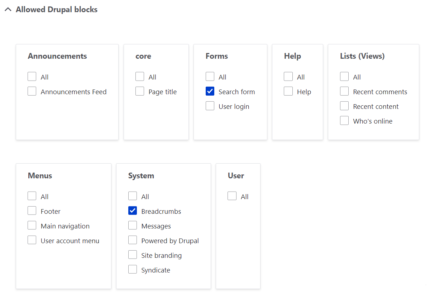Enable the Recent content block
This screenshot has height=299, width=430.
pyautogui.click(x=344, y=106)
